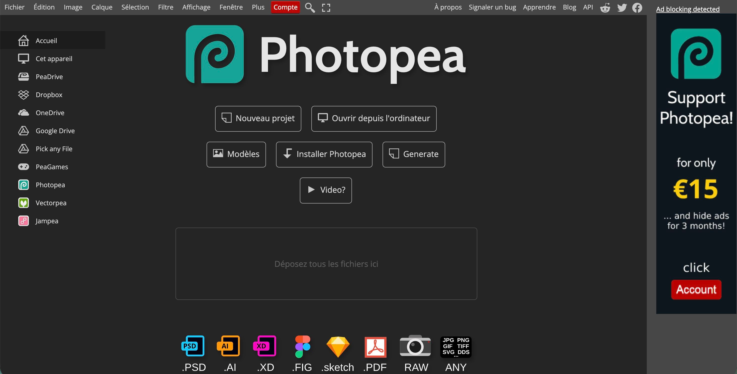Click the Dropbox icon in sidebar
The image size is (737, 374).
point(24,95)
